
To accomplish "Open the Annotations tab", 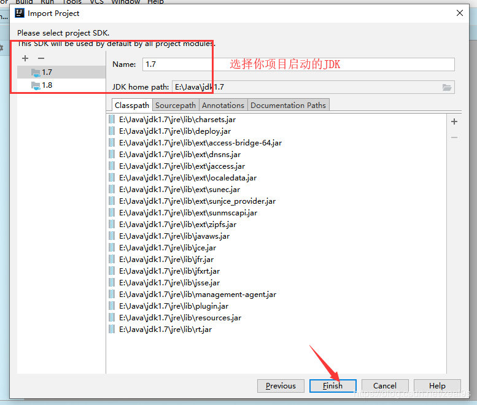I will point(223,105).
